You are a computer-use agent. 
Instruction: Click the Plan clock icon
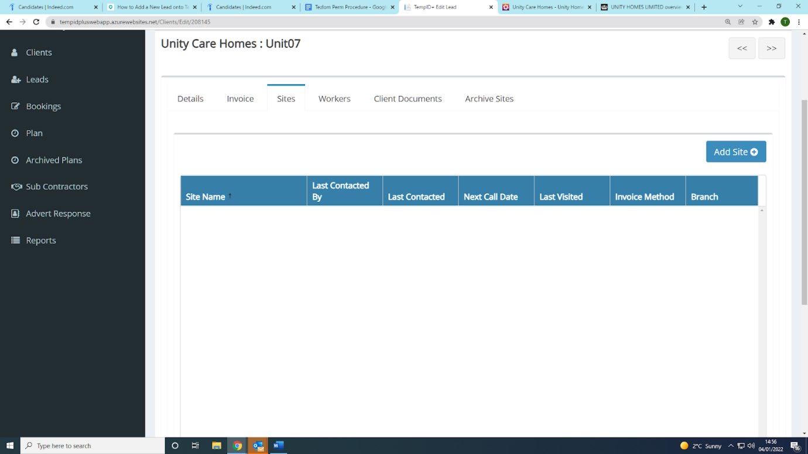point(15,133)
